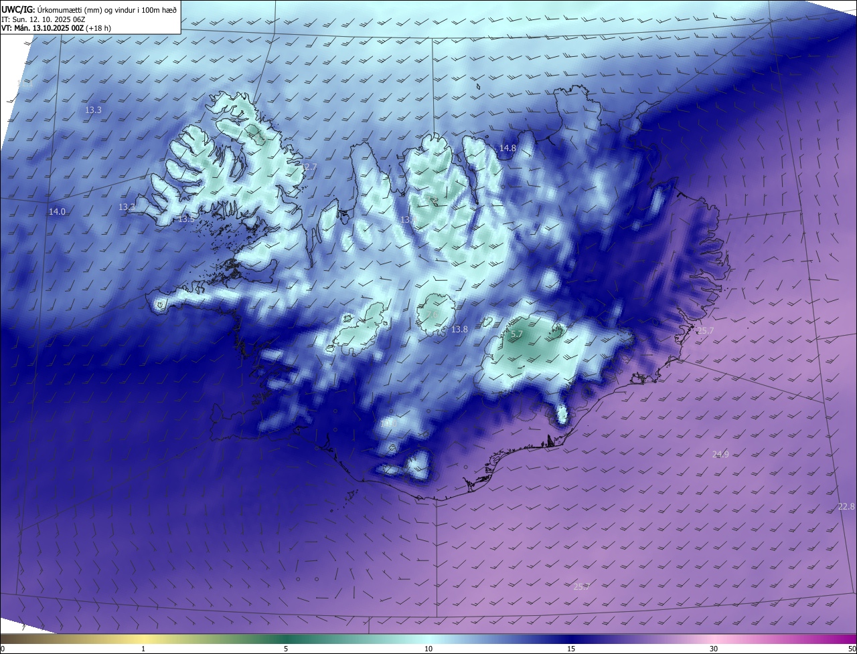Screen dimensions: 857x654
Task: Click the title 'UWC/IG: Úrkomumætti (mm) og vindur'
Action: (x=89, y=9)
